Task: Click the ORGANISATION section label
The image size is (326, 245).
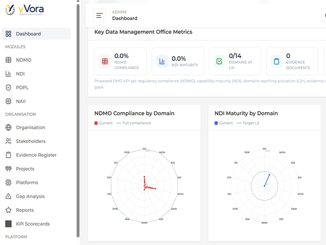Action: pos(20,114)
